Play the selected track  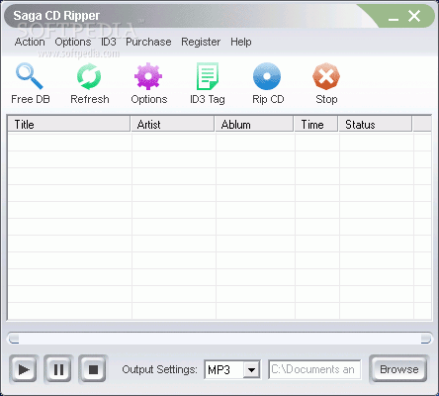(x=24, y=369)
